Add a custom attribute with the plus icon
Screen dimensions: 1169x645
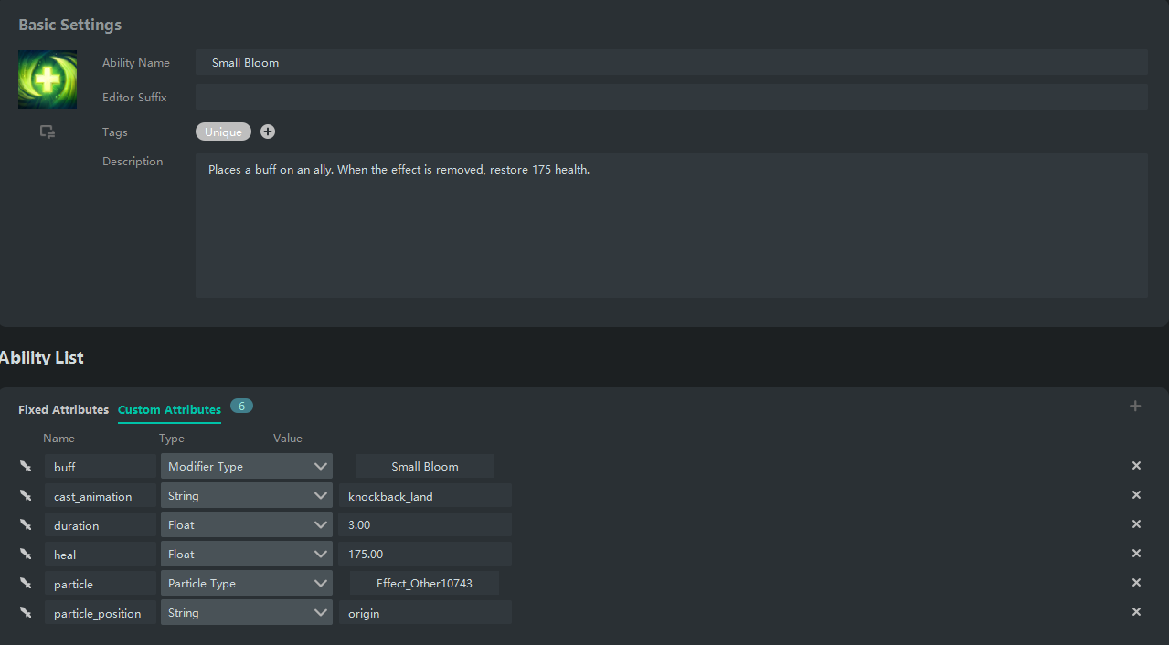click(1135, 407)
